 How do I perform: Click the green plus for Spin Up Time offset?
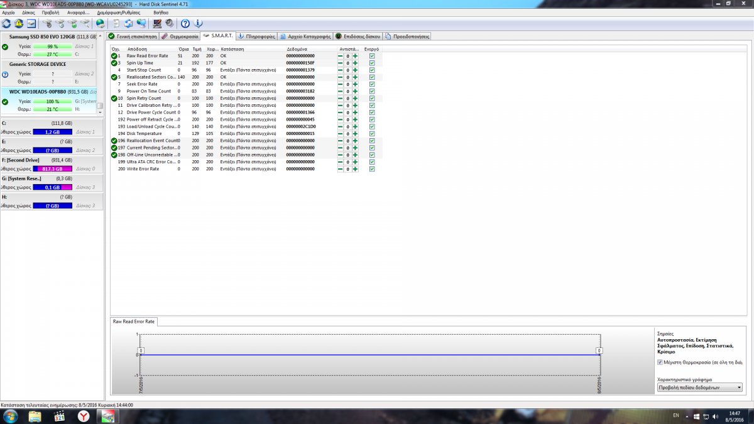[x=355, y=63]
